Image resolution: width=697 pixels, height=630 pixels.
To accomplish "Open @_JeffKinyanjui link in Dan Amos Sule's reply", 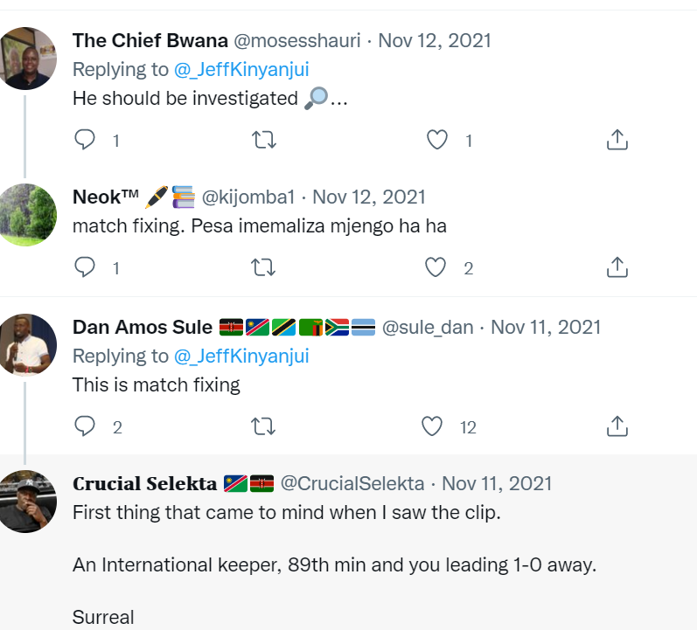I will click(x=241, y=356).
